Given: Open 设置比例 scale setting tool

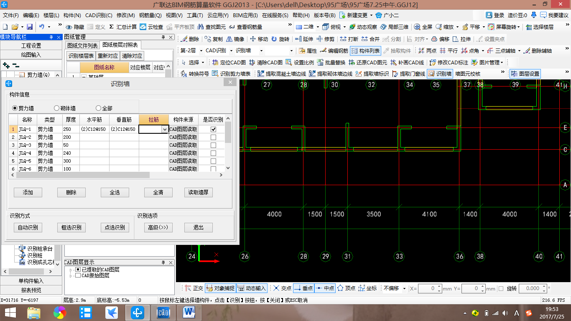Looking at the screenshot, I should coord(300,63).
